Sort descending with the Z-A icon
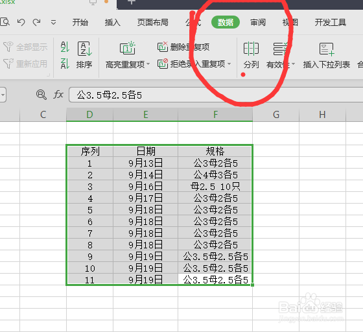Screen dimensions: 363x332 (65, 64)
